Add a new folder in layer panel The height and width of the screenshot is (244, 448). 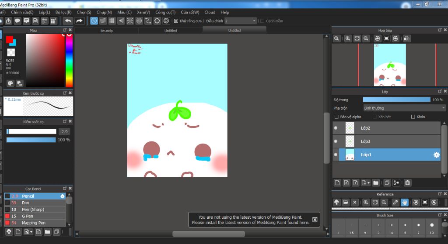(x=376, y=183)
